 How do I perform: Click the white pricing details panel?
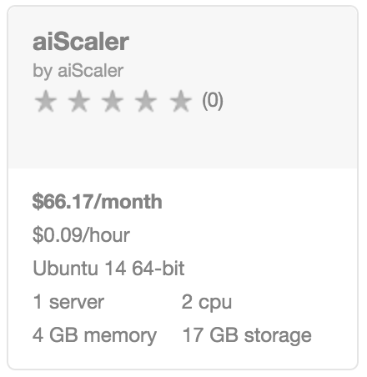click(183, 269)
